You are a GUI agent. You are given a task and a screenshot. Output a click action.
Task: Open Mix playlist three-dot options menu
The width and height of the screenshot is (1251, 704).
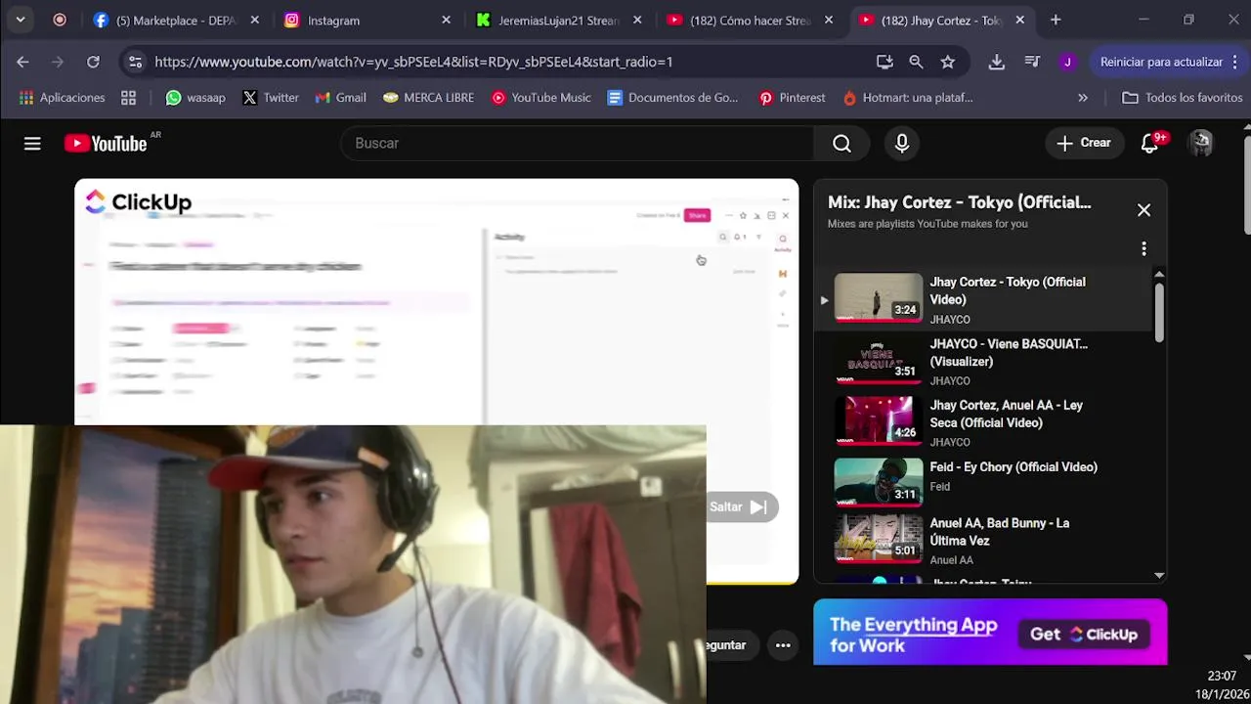(1143, 248)
